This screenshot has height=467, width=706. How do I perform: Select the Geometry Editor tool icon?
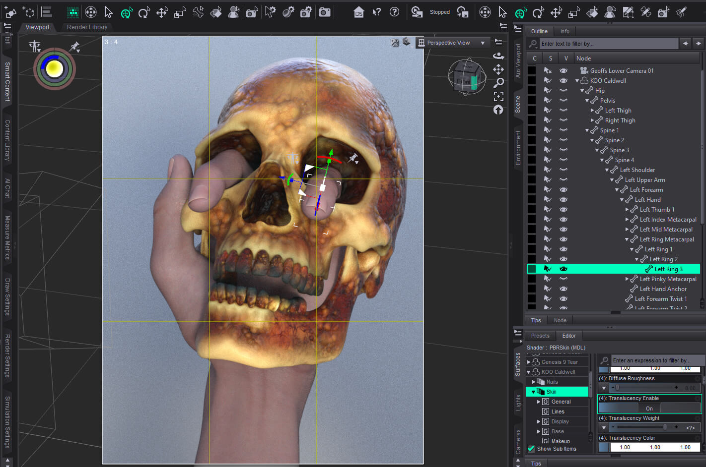click(628, 12)
